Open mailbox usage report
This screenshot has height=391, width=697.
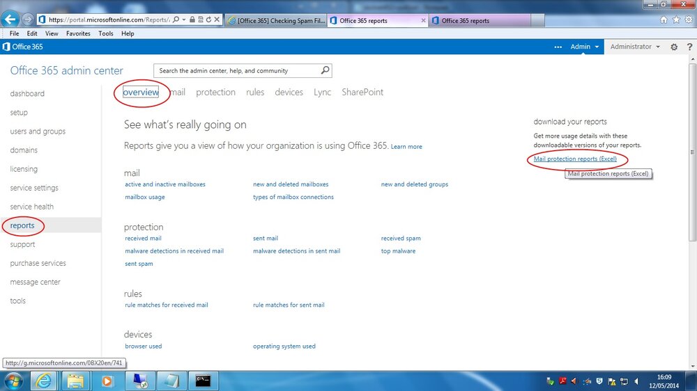coord(144,197)
